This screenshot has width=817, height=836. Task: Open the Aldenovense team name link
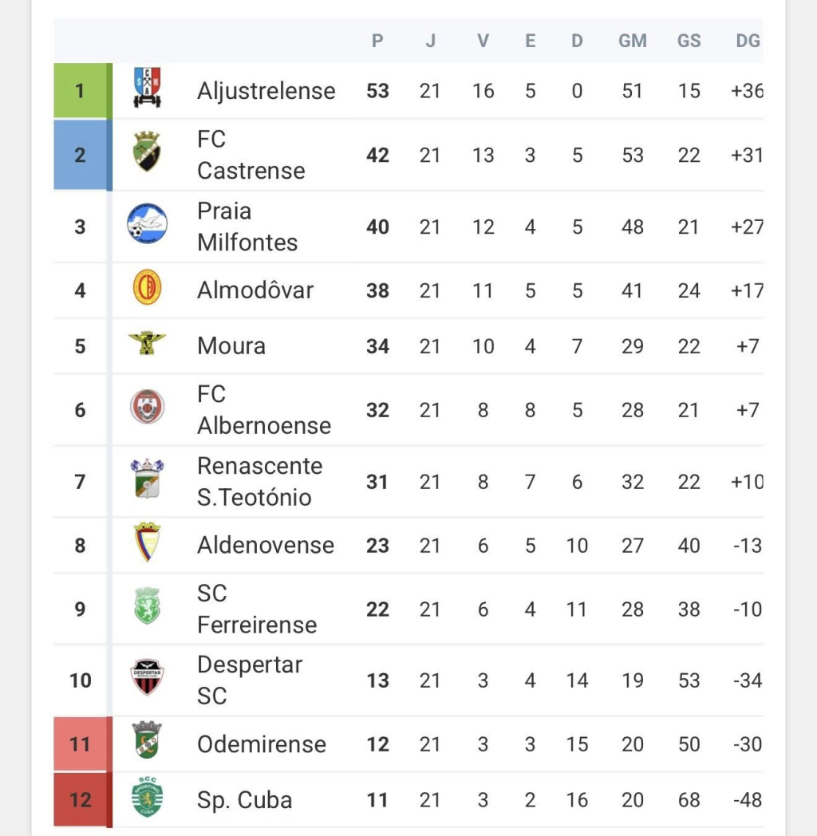point(266,545)
